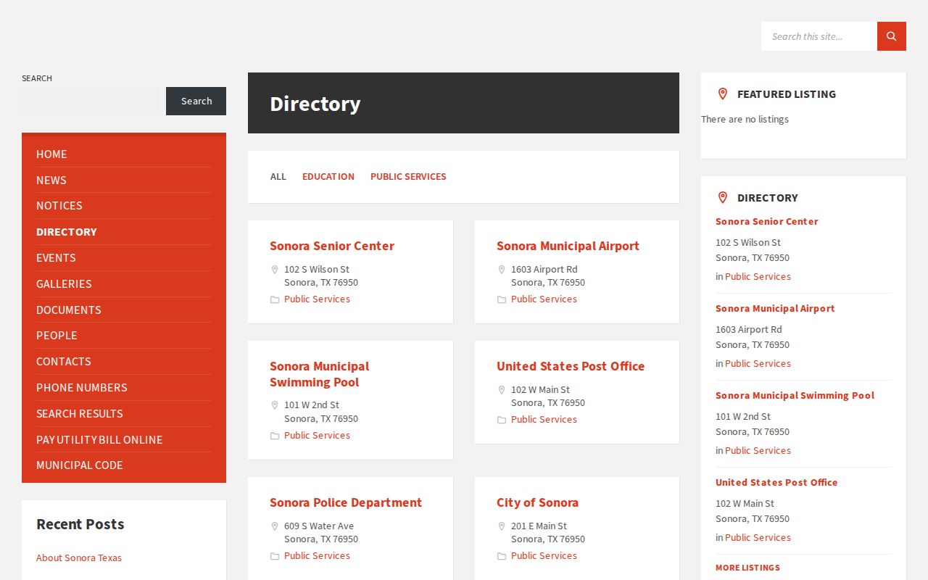Image resolution: width=928 pixels, height=580 pixels.
Task: Click pin icon beside 102 W Main St card
Action: 502,389
